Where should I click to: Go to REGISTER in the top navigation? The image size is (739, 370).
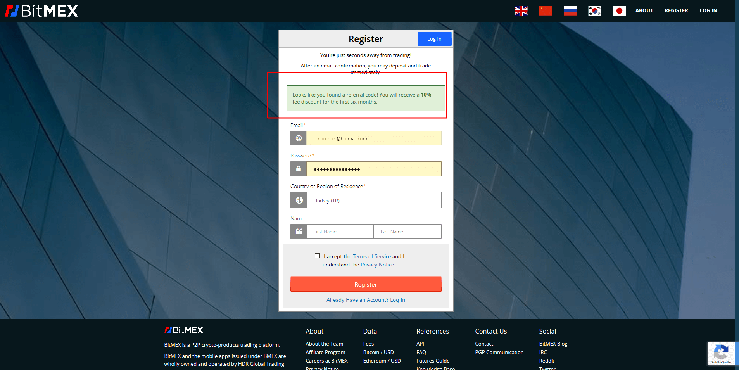click(676, 10)
